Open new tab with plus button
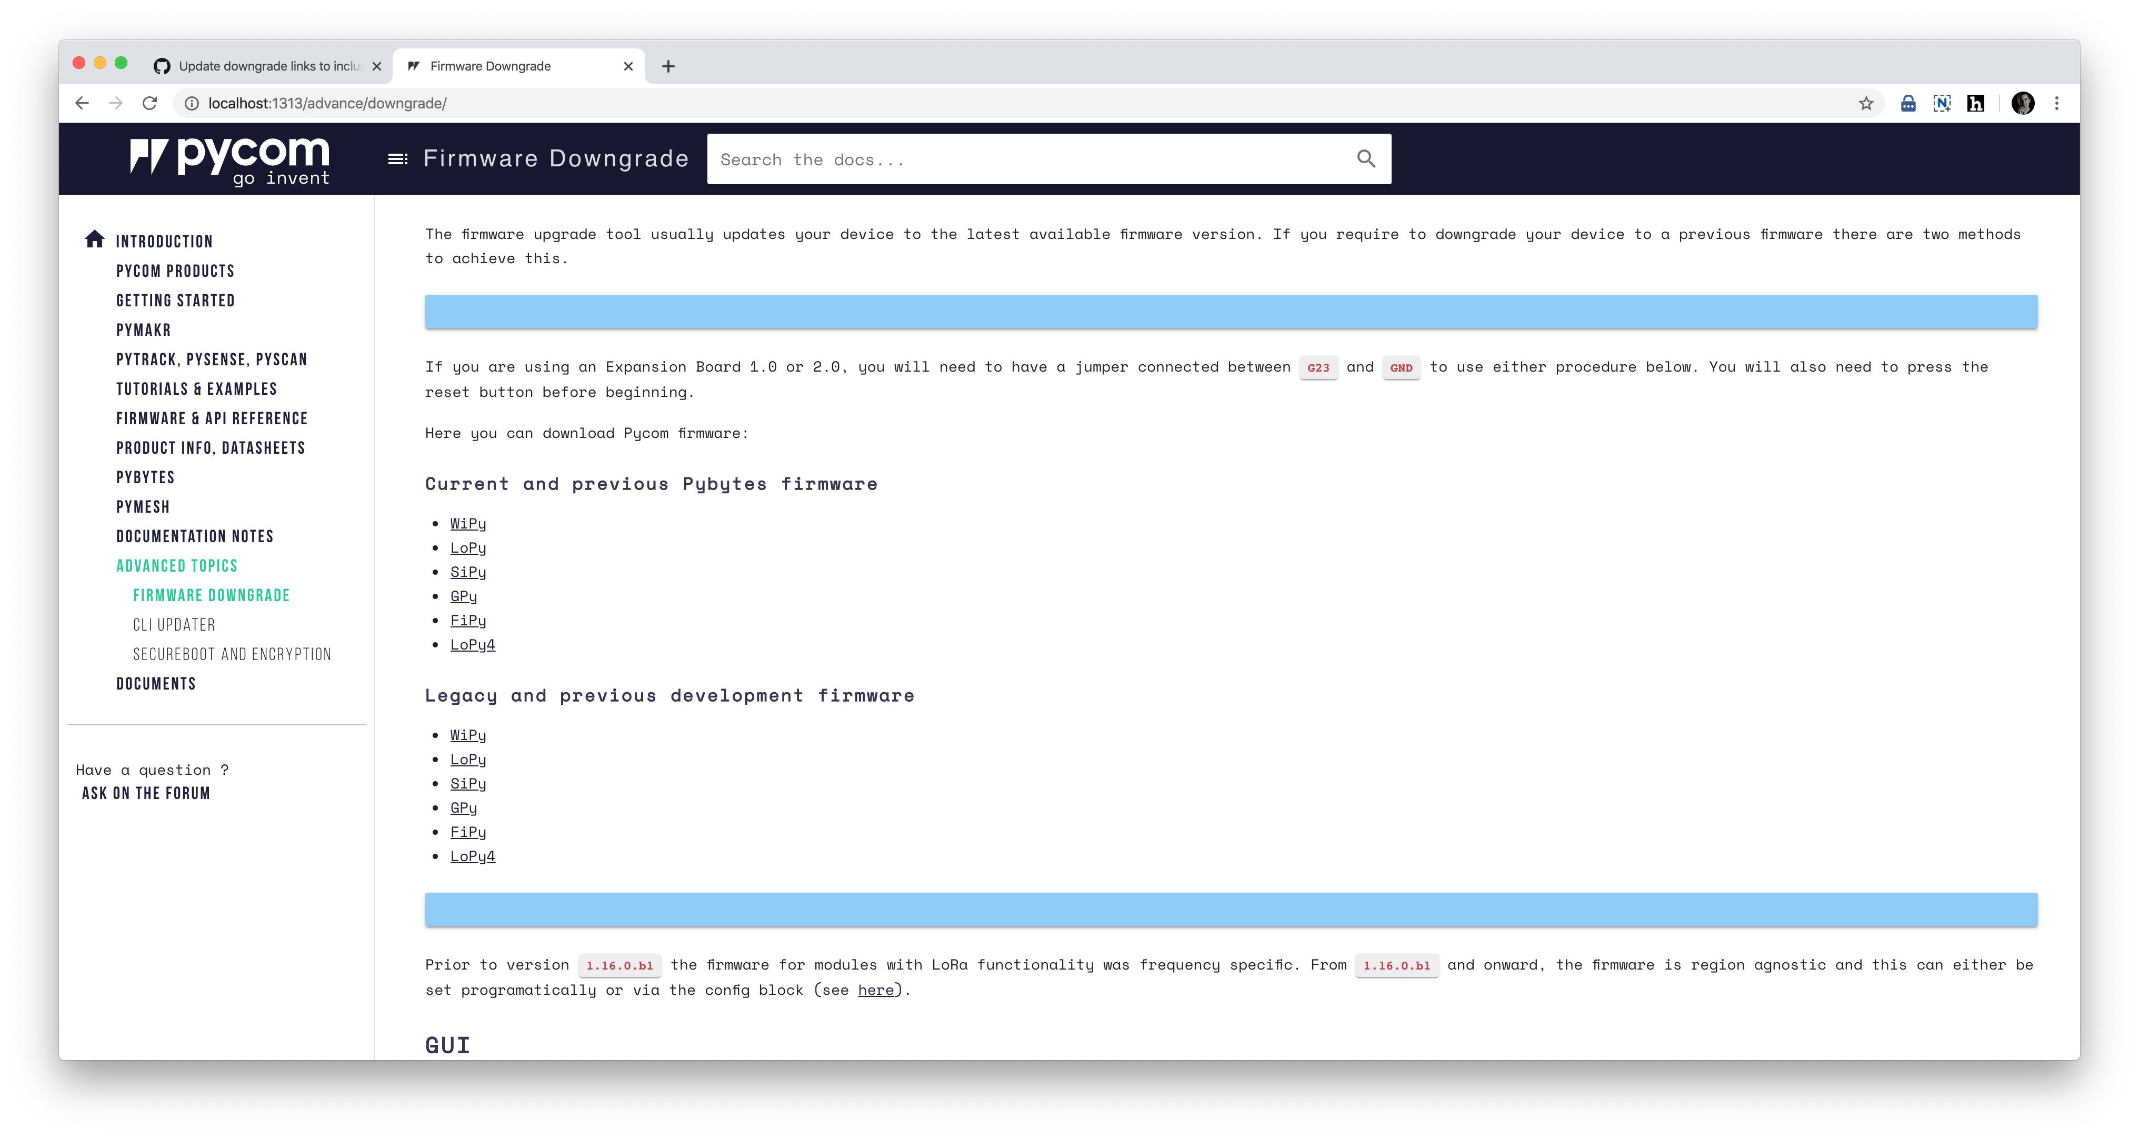 tap(668, 66)
